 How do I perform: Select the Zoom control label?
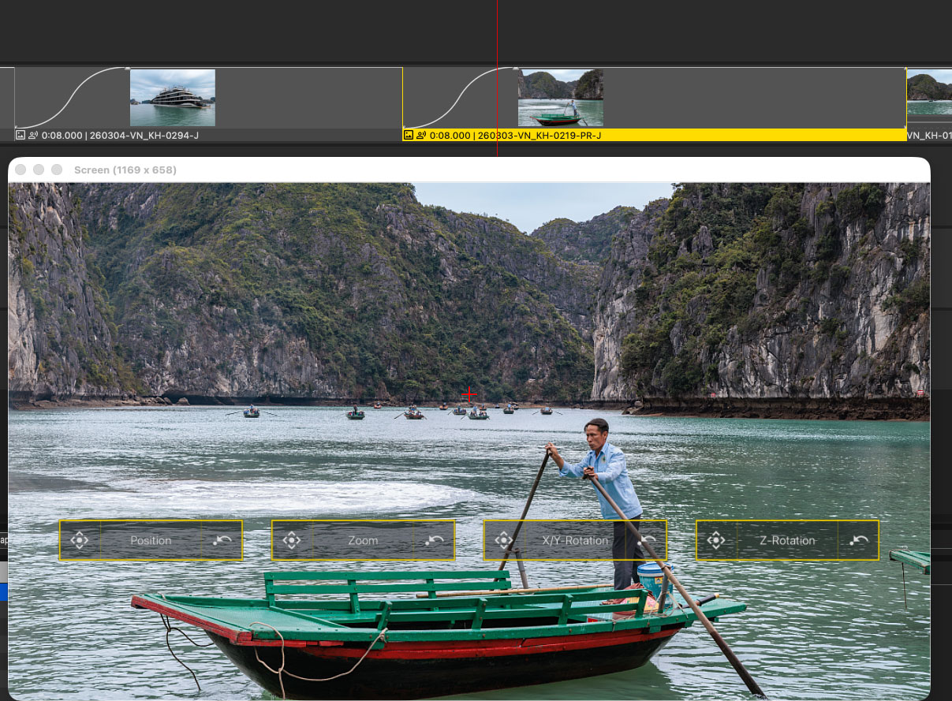pyautogui.click(x=363, y=541)
